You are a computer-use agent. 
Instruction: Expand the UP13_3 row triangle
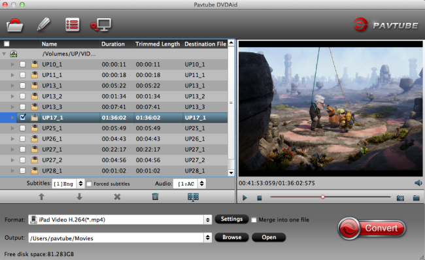click(x=12, y=107)
